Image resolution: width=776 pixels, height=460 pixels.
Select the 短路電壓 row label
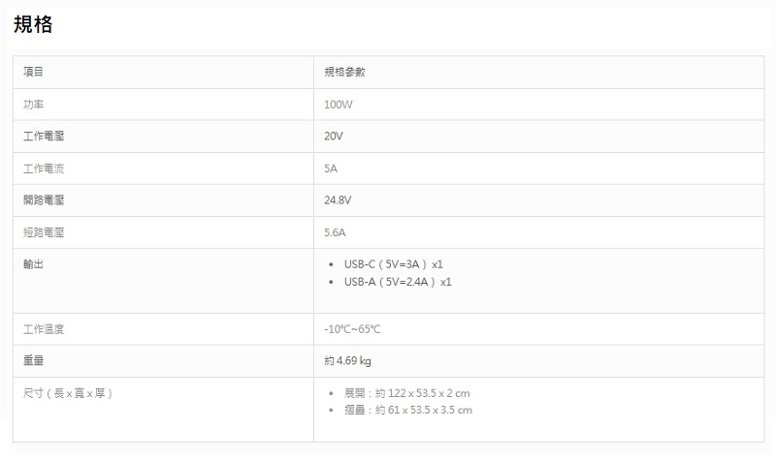coord(44,232)
